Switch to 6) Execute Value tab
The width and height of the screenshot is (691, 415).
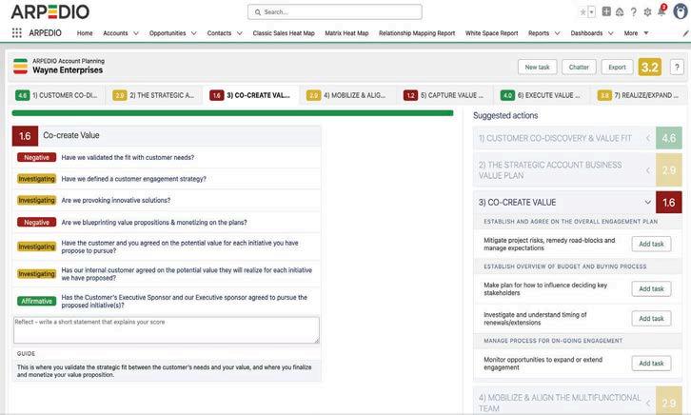pos(542,95)
